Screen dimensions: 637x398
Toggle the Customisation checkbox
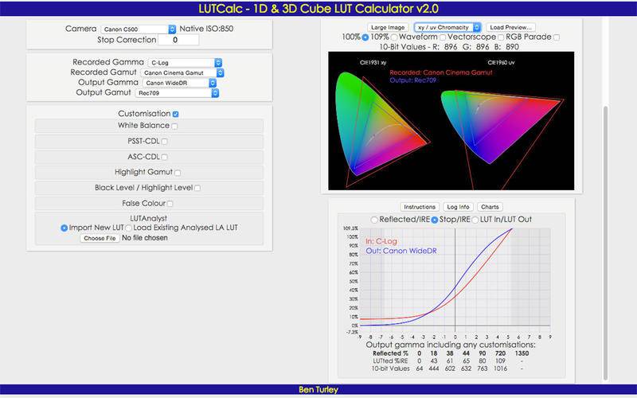(x=175, y=114)
